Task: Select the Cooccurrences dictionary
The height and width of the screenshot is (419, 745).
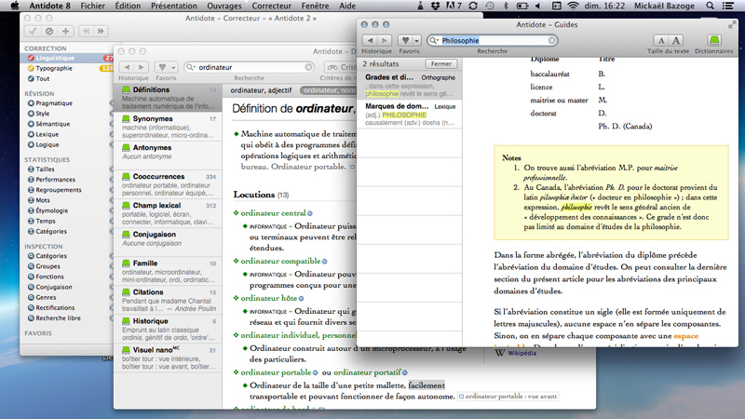Action: click(169, 184)
